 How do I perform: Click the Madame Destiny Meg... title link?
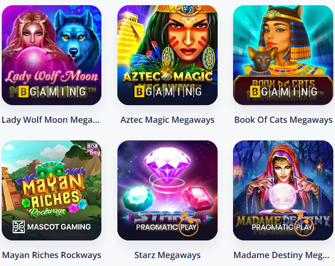pyautogui.click(x=281, y=255)
